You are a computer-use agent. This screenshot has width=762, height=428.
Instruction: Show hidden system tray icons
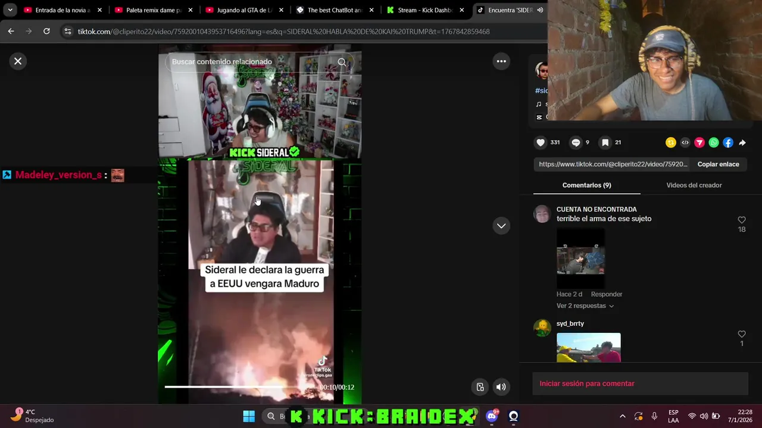click(x=622, y=416)
